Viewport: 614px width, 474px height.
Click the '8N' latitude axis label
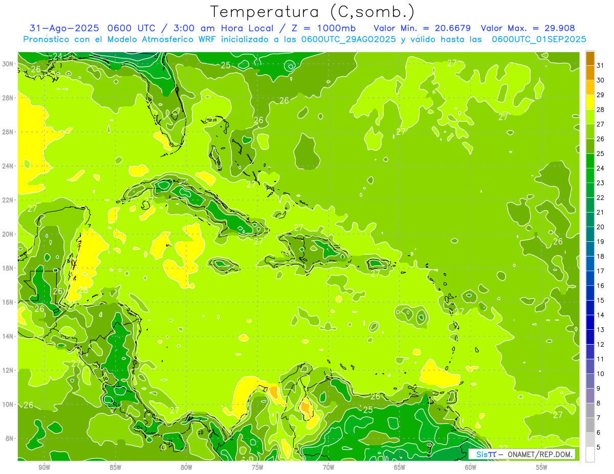click(10, 439)
